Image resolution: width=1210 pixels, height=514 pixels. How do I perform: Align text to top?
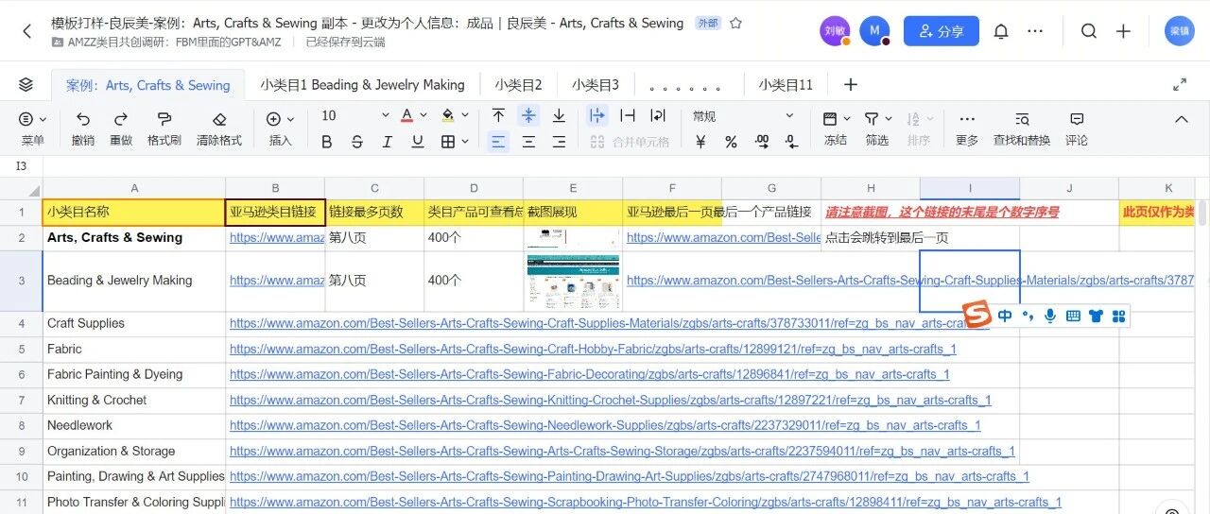[x=498, y=115]
